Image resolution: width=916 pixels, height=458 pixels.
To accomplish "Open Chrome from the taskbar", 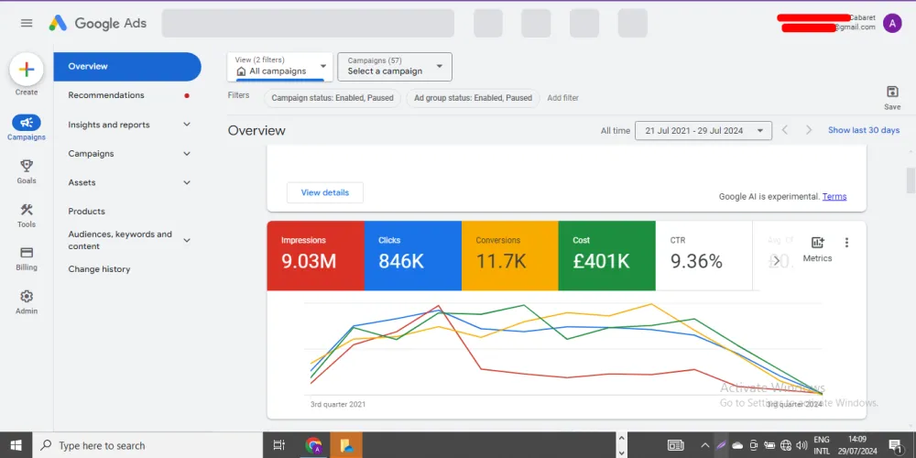I will (x=313, y=446).
